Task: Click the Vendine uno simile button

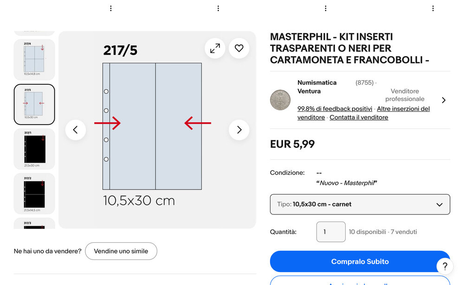Action: point(121,251)
